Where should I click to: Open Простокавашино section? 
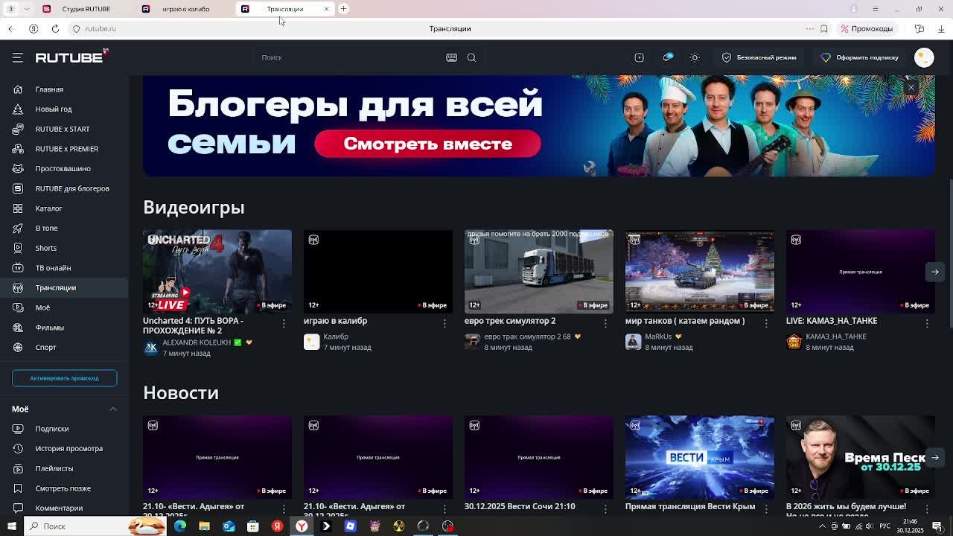click(x=64, y=168)
